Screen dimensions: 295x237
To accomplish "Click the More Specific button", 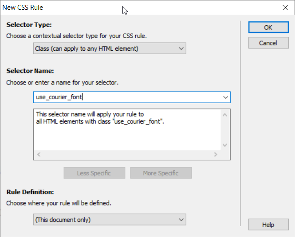I will tap(161, 173).
